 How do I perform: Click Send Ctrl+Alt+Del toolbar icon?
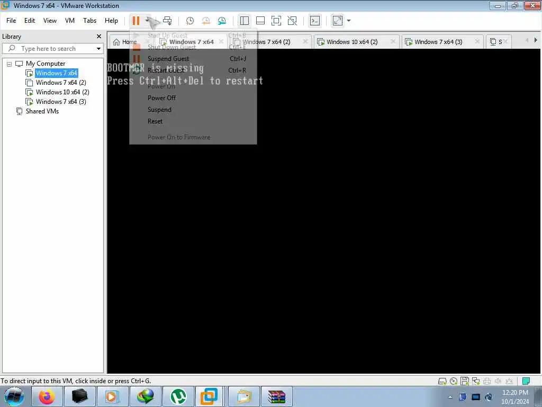(x=167, y=21)
